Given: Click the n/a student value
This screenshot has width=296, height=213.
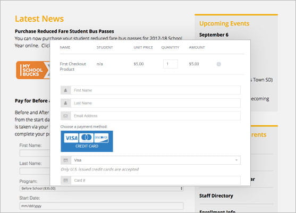Looking at the screenshot, I should tap(100, 64).
